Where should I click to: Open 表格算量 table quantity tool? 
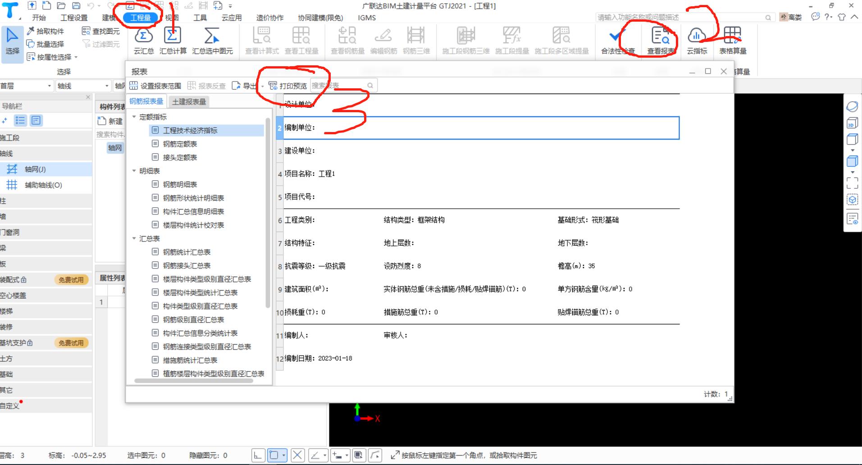coord(733,41)
